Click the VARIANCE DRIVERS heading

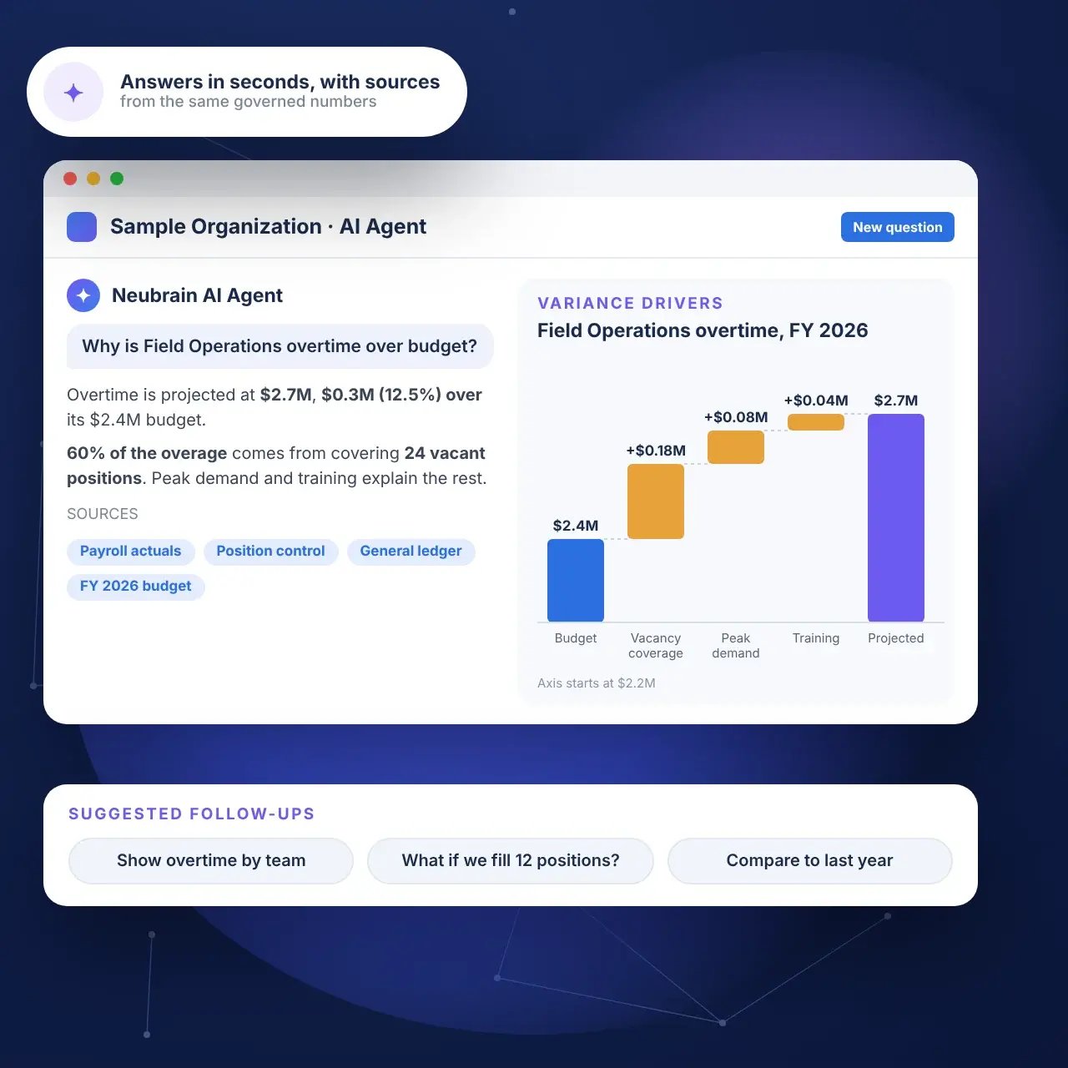pyautogui.click(x=630, y=304)
